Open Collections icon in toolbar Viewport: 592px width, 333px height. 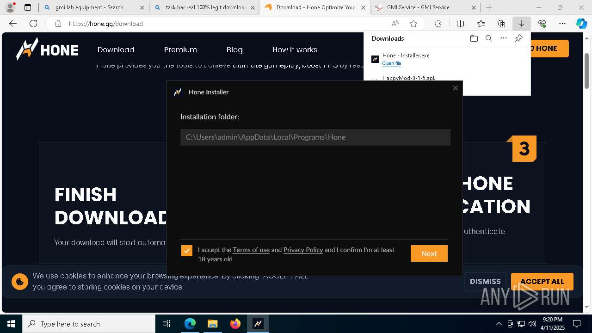(501, 24)
